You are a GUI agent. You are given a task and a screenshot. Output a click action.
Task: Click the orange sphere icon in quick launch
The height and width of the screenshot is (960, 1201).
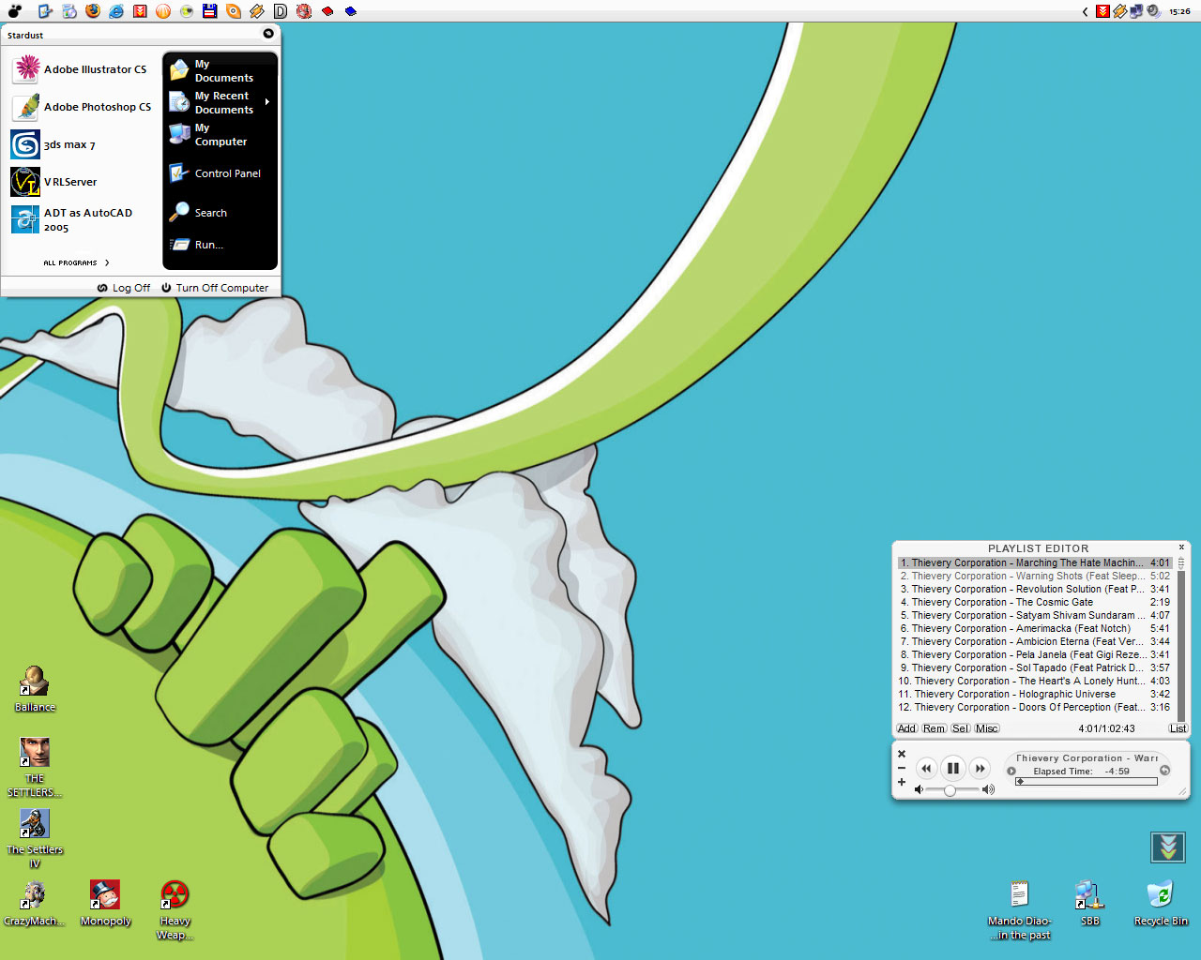click(163, 11)
